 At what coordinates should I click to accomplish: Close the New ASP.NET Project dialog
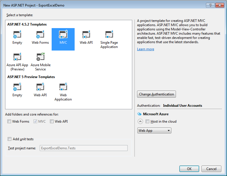coord(220,5)
